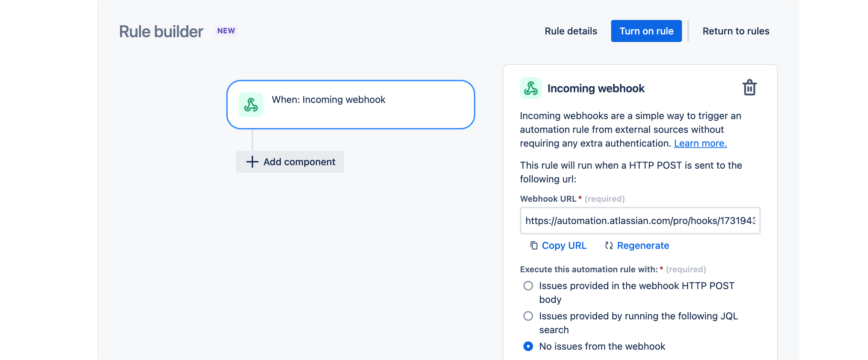Click the webhook icon on the trigger card
The height and width of the screenshot is (360, 868).
click(x=251, y=104)
